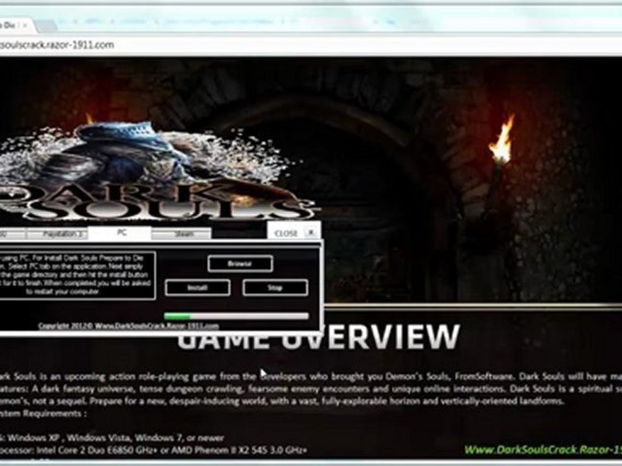Click the browser address bar URL

tap(57, 45)
